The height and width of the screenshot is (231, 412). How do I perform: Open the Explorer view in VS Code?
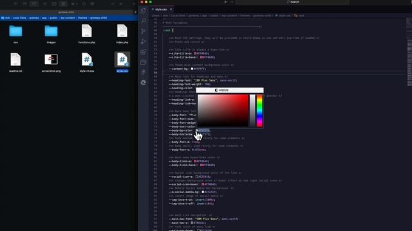pyautogui.click(x=143, y=11)
